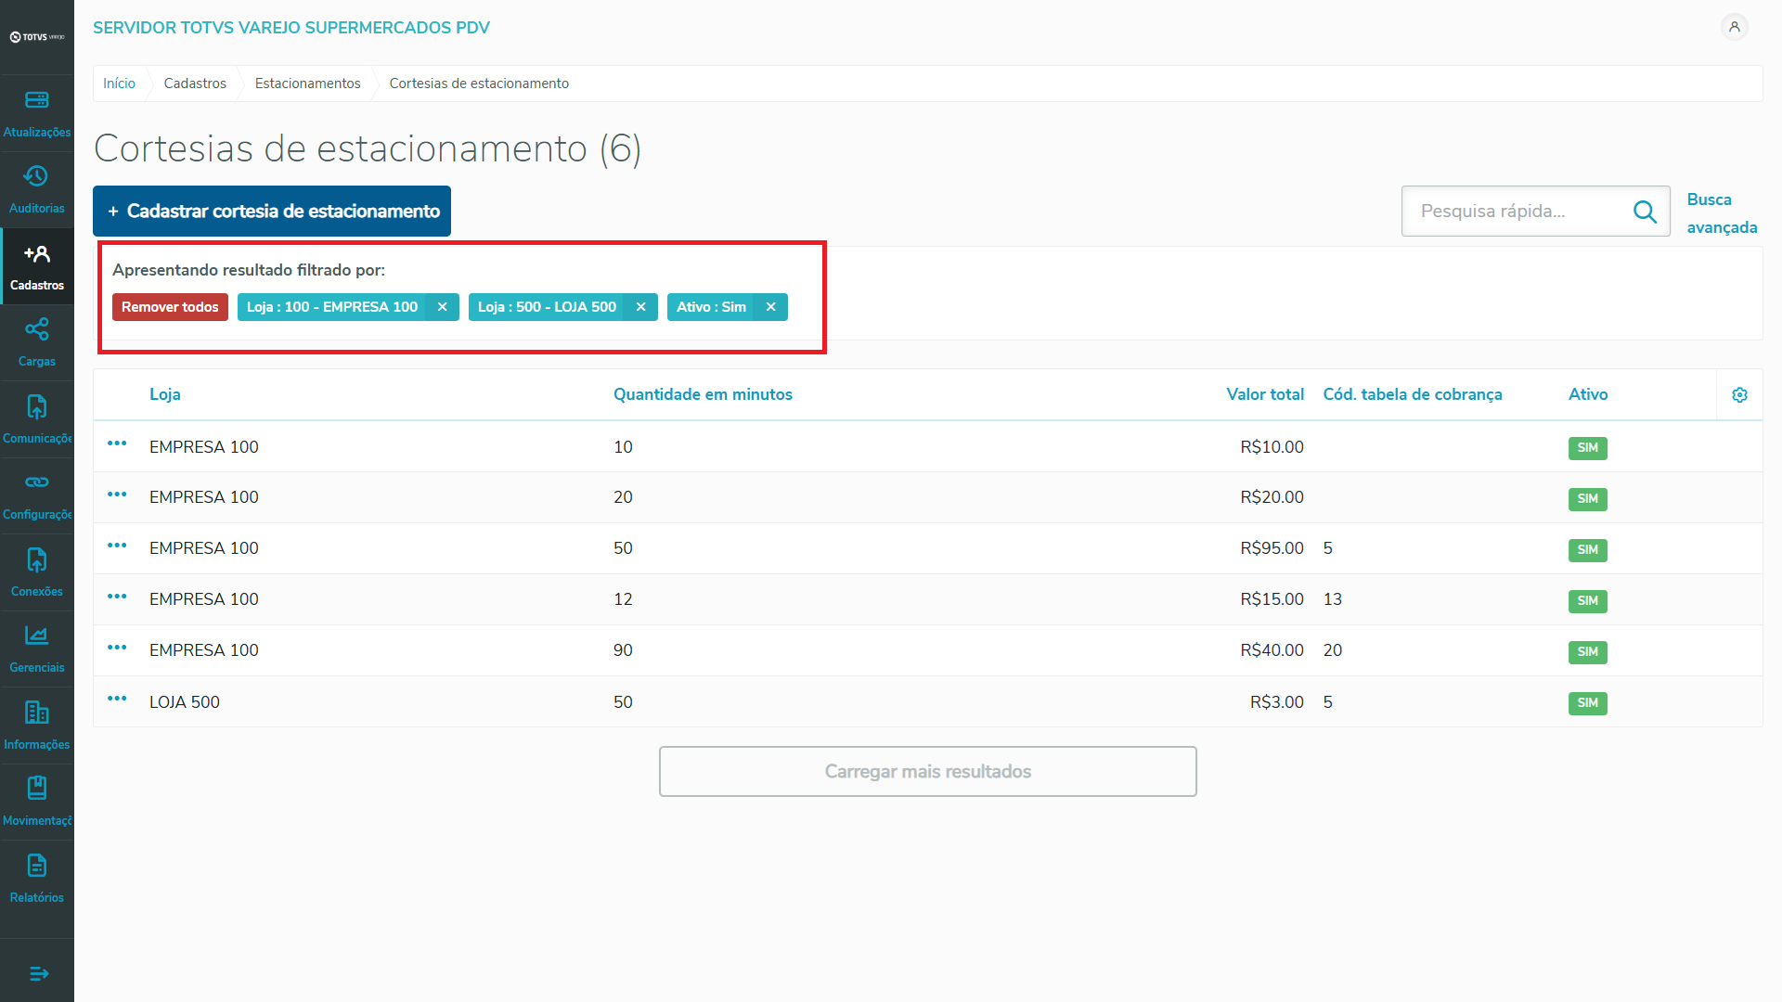The height and width of the screenshot is (1002, 1782).
Task: Focus the Pesquisa rápida search field
Action: (1517, 212)
